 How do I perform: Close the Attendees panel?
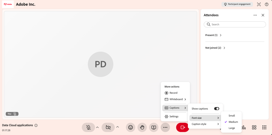tap(263, 15)
